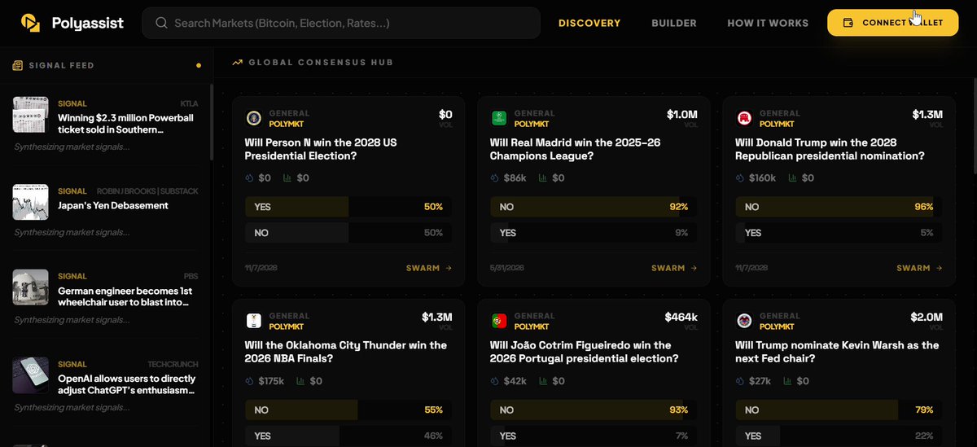The image size is (977, 447).
Task: Click the Portugal flag market icon
Action: 499,321
